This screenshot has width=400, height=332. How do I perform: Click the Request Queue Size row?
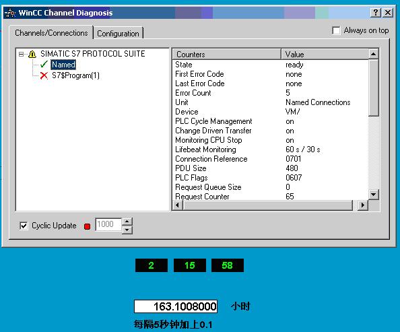pyautogui.click(x=271, y=187)
